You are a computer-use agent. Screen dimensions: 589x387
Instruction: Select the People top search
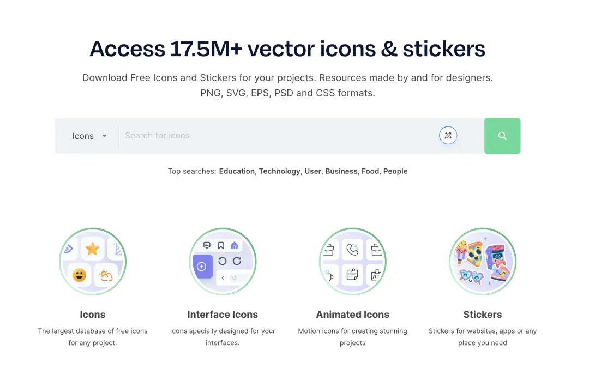coord(395,171)
